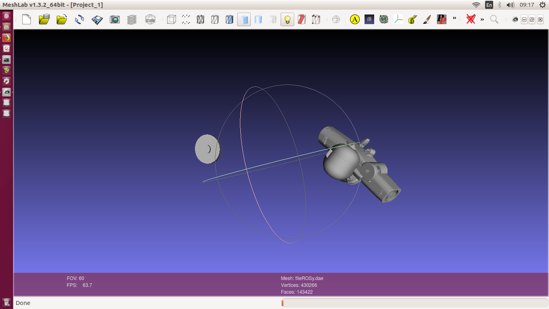549x309 pixels.
Task: Switch to smooth shading mode
Action: click(258, 19)
